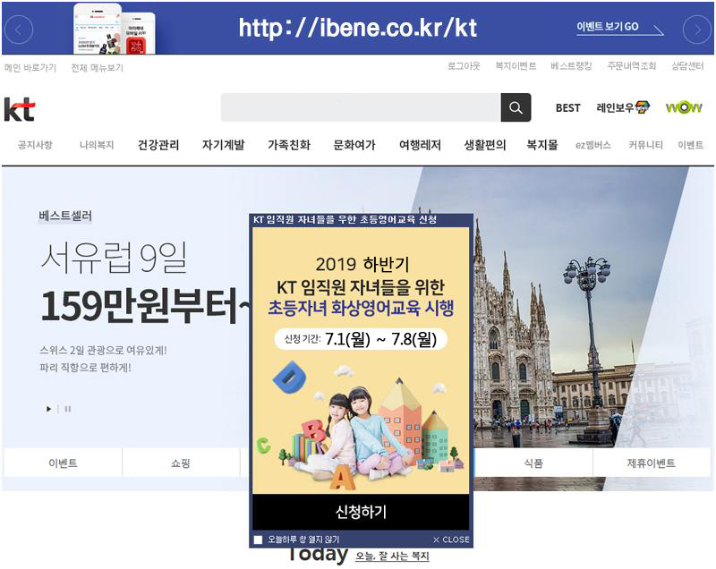The height and width of the screenshot is (569, 716).
Task: Click the 주문내역조회 link
Action: point(632,66)
